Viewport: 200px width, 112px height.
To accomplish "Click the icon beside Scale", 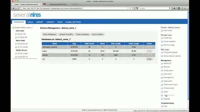I will [162, 92].
